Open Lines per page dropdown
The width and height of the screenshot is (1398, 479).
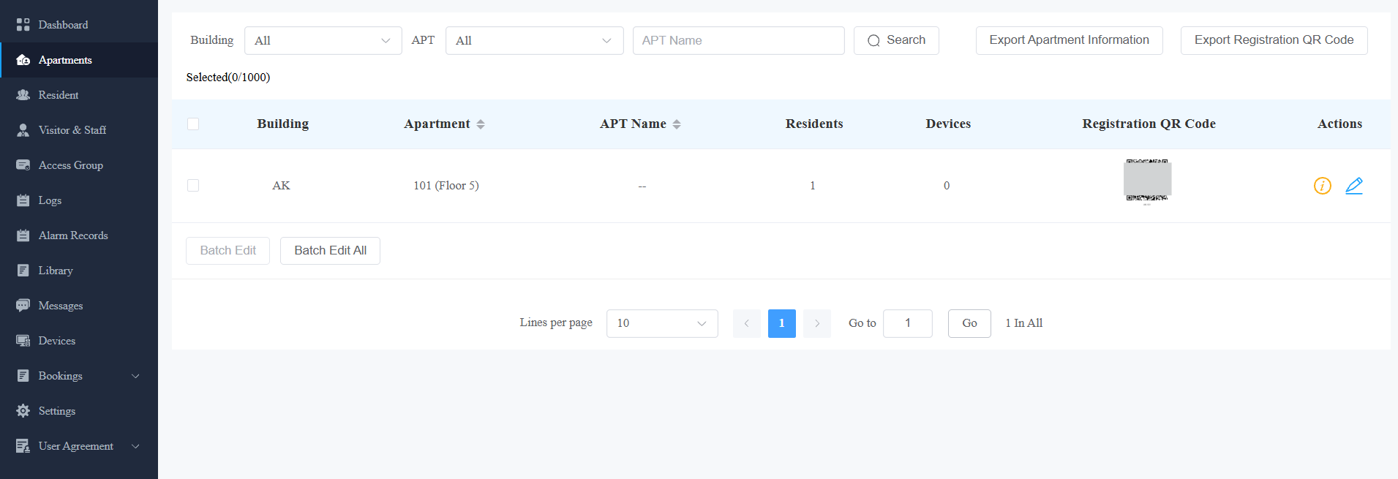coord(662,323)
